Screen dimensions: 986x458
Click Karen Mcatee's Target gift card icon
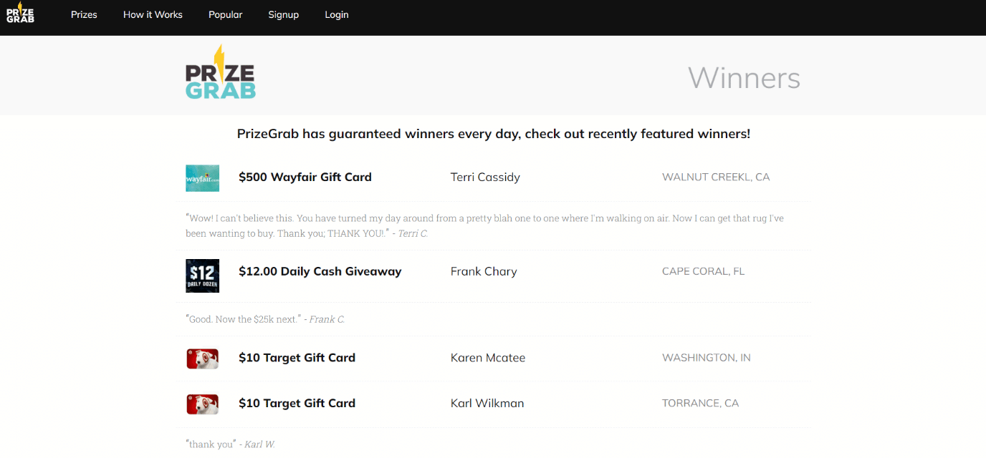202,358
